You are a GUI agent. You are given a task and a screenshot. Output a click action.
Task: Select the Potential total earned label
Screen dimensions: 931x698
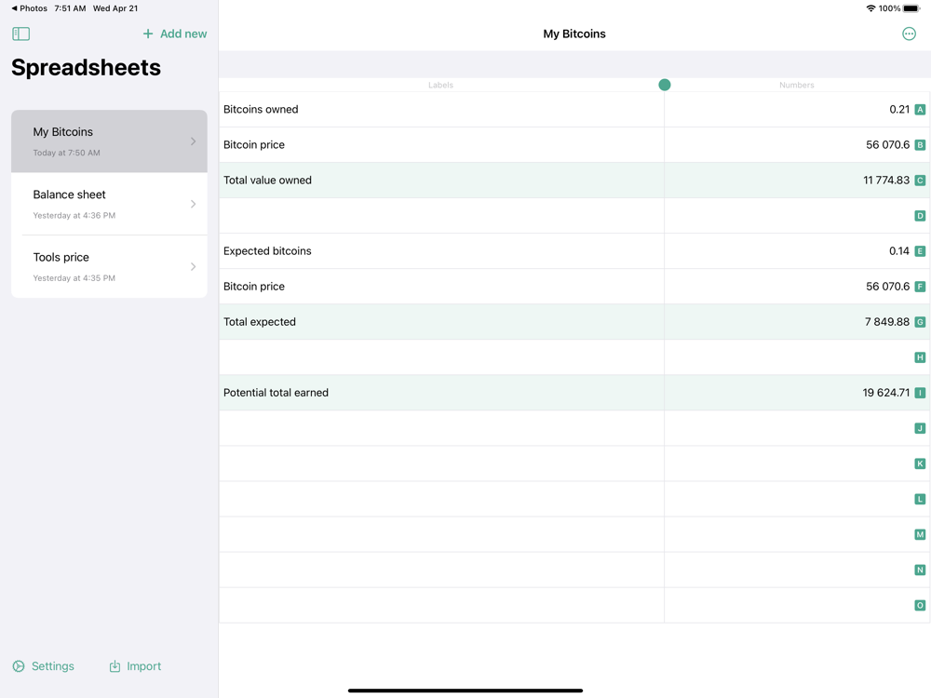point(441,393)
